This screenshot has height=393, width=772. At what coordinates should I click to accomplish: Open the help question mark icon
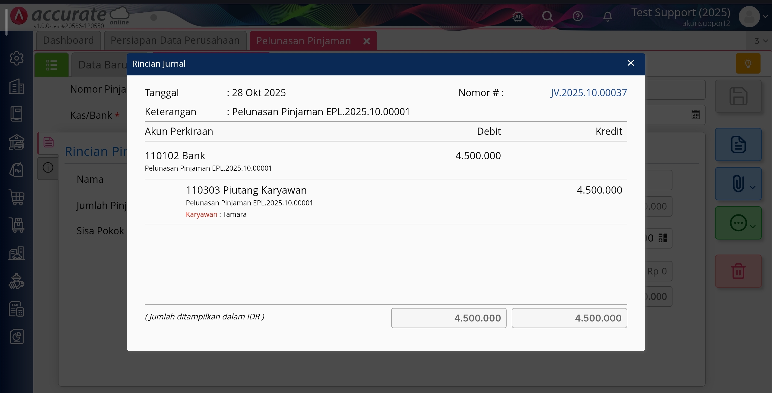click(x=577, y=16)
